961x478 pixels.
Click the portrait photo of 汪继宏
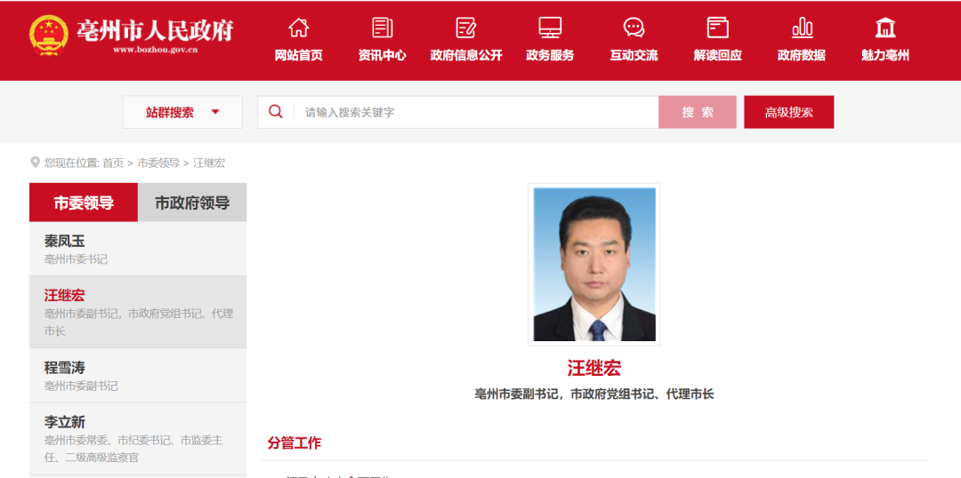594,265
